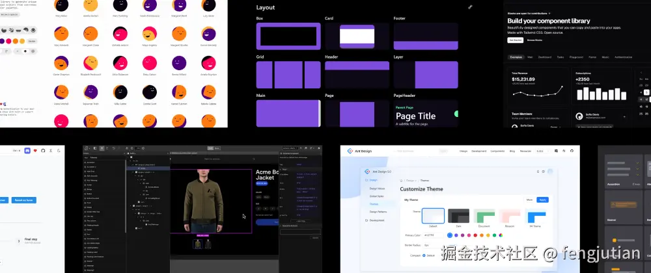This screenshot has width=651, height=273.
Task: Click the red heart sponsor icon
Action: tap(35, 151)
